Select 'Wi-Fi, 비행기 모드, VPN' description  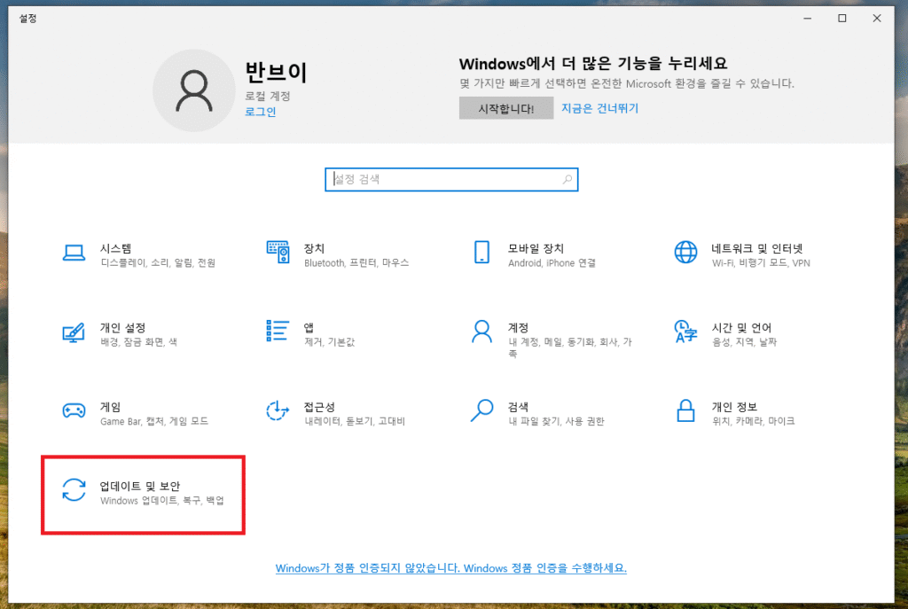(x=761, y=262)
